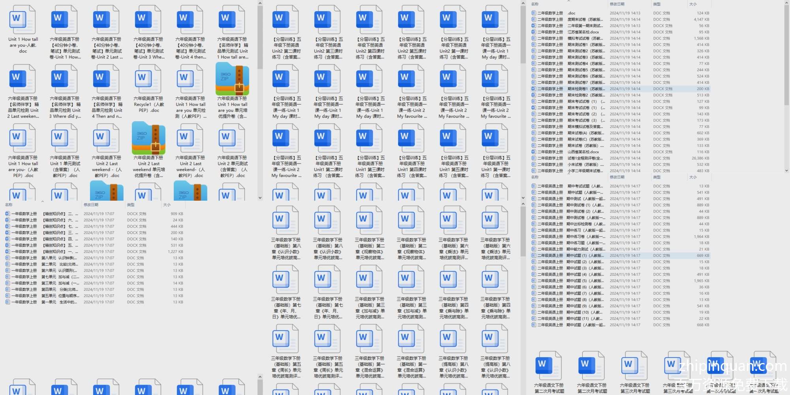The width and height of the screenshot is (790, 395).
Task: Click the 名称 column header in the 一年级数学上册 list
Action: coord(9,205)
